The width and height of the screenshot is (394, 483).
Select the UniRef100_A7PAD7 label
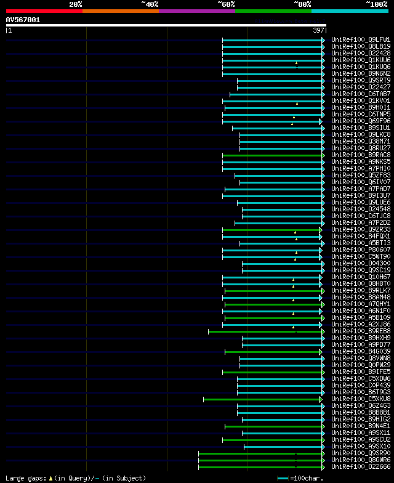point(361,189)
